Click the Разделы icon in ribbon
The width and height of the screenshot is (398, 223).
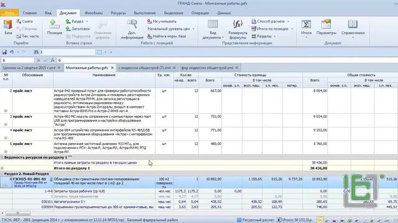click(x=254, y=36)
